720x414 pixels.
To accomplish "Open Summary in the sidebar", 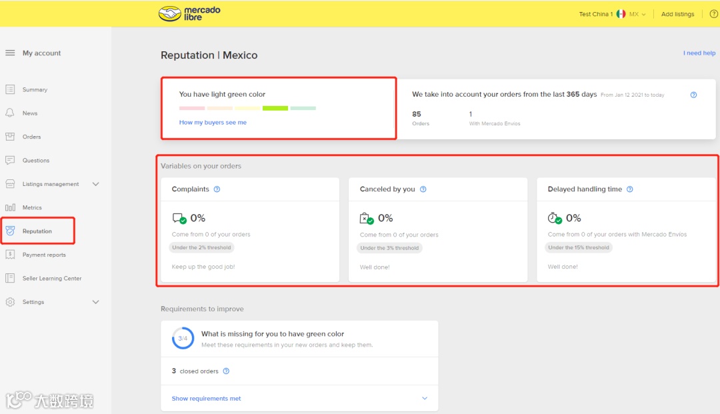I will (35, 89).
